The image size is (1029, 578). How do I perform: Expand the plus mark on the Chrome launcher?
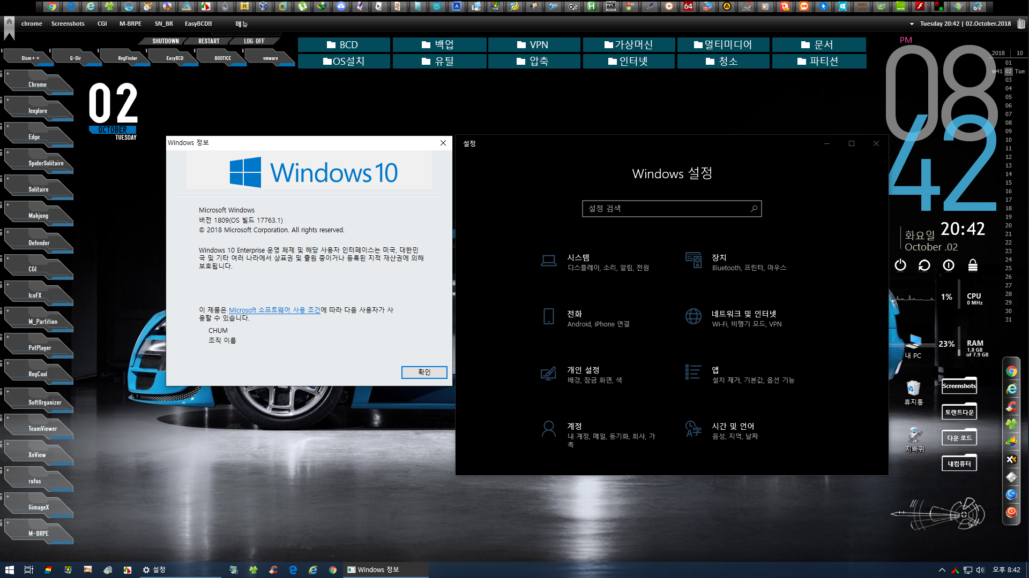[x=8, y=73]
